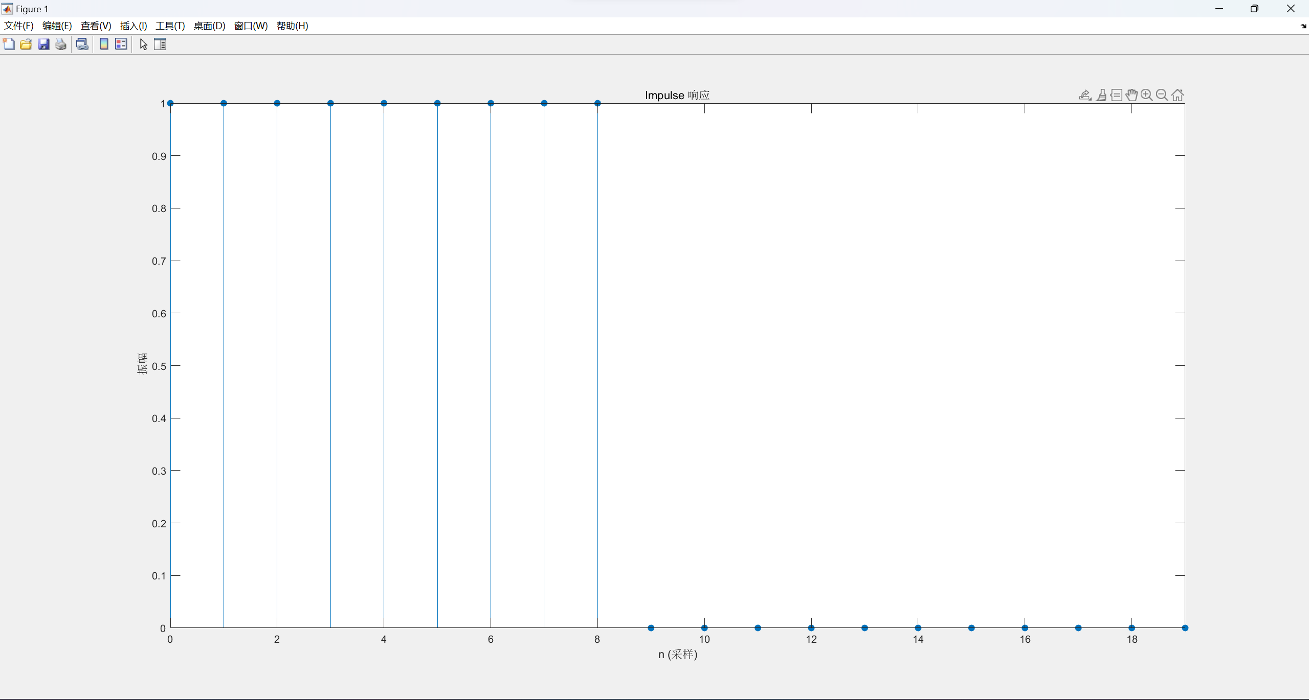Click the Link Plot toolbar icon

pyautogui.click(x=82, y=44)
